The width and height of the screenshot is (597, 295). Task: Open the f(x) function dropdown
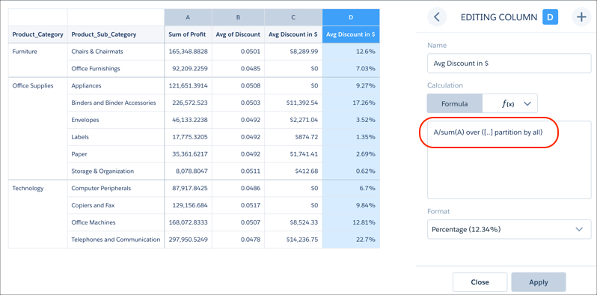[x=510, y=103]
